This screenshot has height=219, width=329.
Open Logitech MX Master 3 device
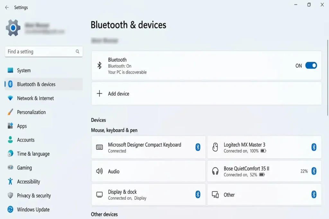coord(264,147)
